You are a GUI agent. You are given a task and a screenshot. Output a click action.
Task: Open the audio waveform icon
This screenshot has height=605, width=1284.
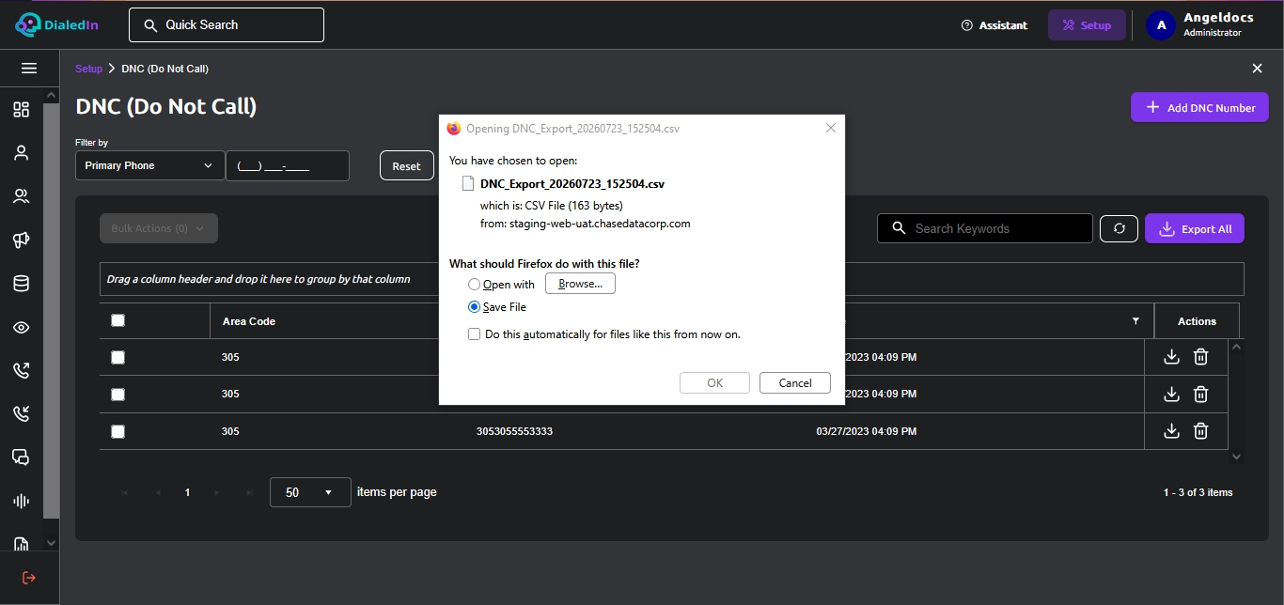(x=22, y=501)
